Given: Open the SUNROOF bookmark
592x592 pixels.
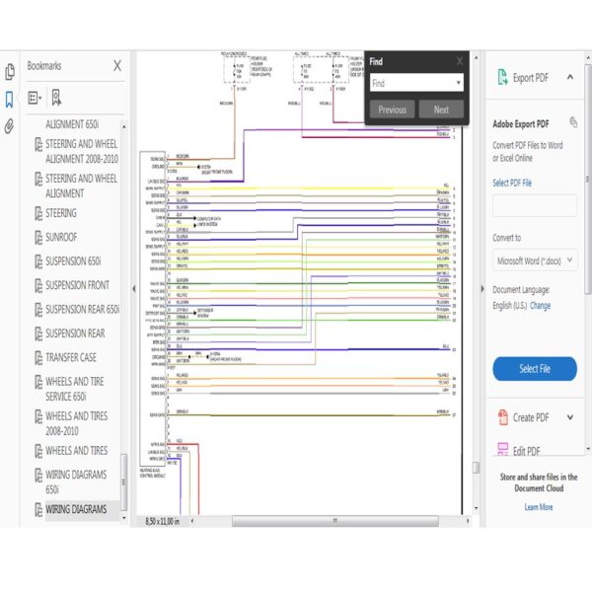Looking at the screenshot, I should [61, 237].
